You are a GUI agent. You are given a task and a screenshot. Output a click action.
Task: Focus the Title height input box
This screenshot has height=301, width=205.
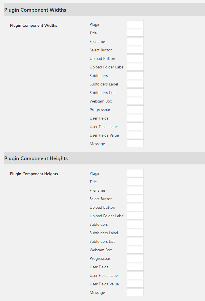[135, 182]
